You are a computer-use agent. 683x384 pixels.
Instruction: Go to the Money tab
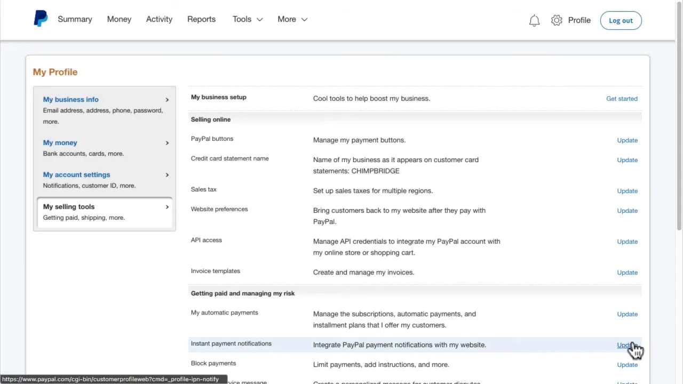[119, 19]
